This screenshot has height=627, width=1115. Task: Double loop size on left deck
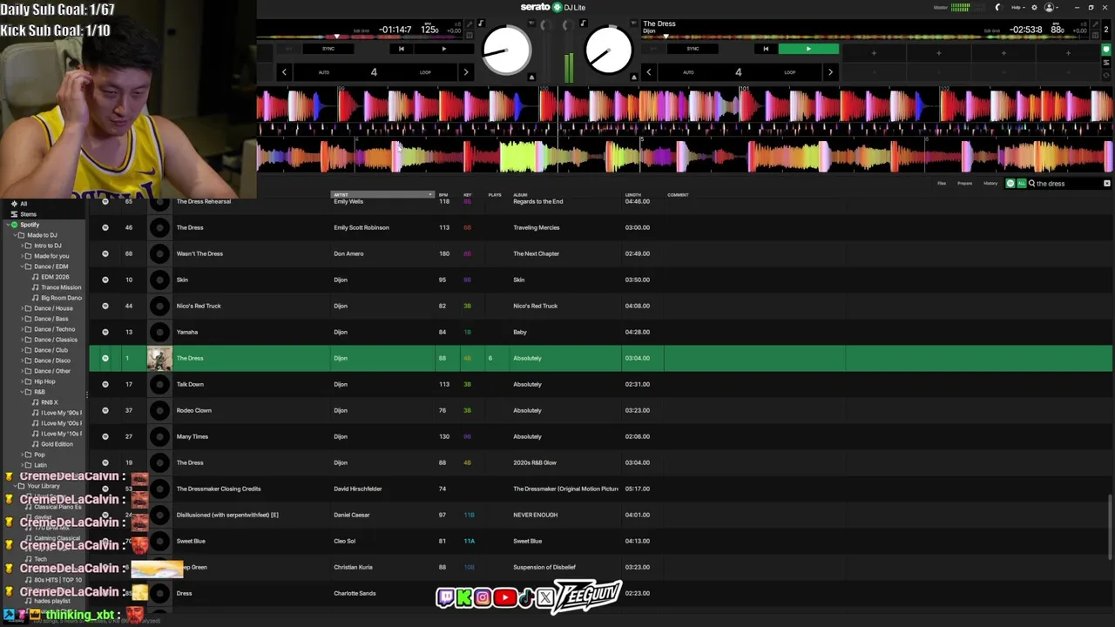point(466,72)
